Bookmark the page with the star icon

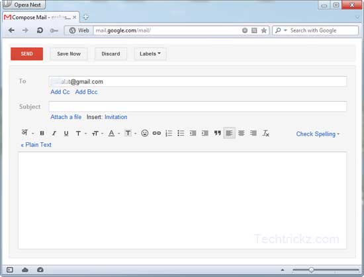coord(263,30)
